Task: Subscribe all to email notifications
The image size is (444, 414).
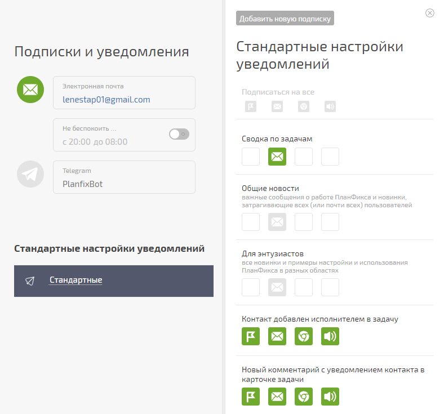Action: [277, 106]
